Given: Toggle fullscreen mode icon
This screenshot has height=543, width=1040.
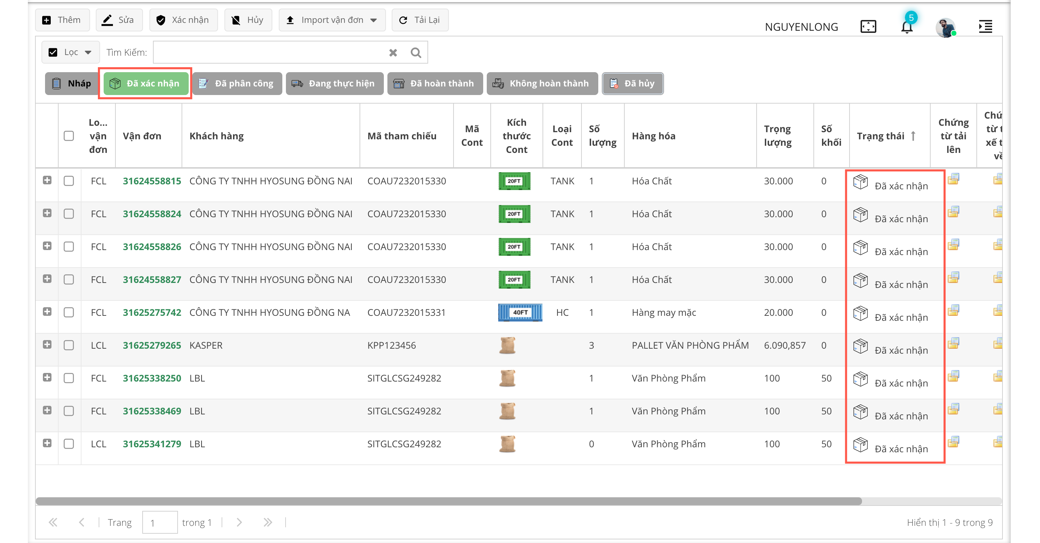Looking at the screenshot, I should (x=868, y=27).
